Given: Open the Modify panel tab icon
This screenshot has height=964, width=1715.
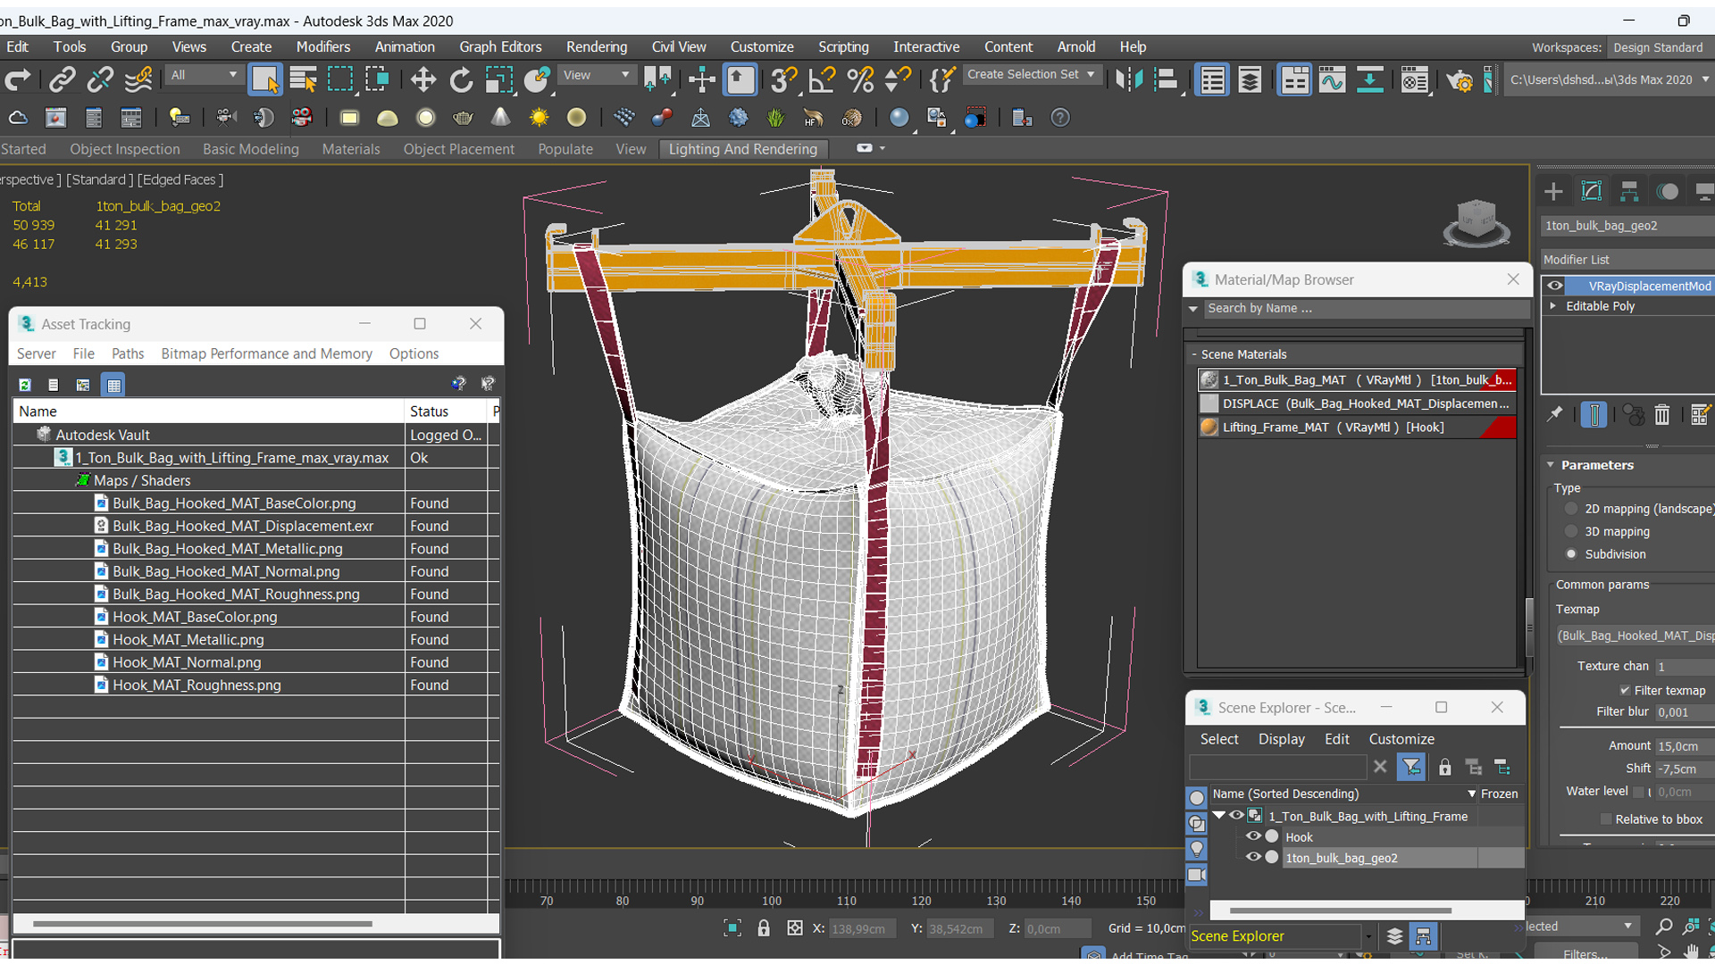Looking at the screenshot, I should pos(1592,191).
